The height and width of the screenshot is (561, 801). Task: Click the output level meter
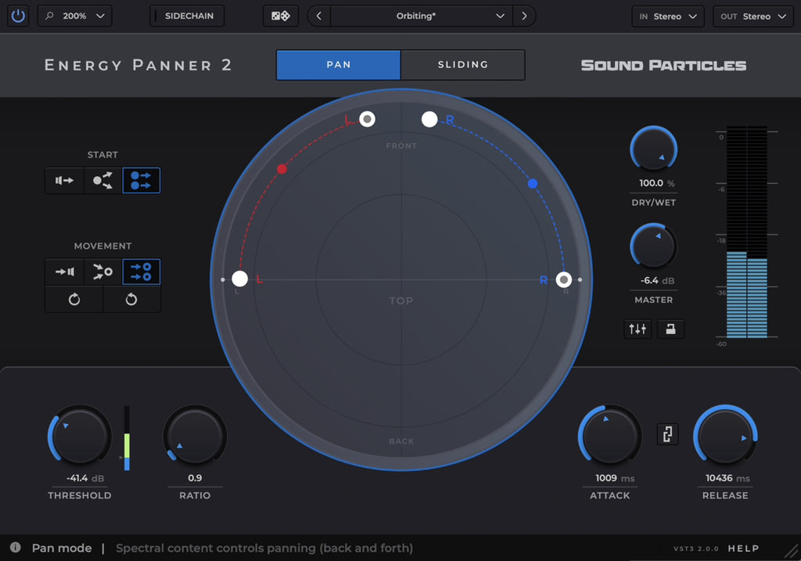(747, 232)
